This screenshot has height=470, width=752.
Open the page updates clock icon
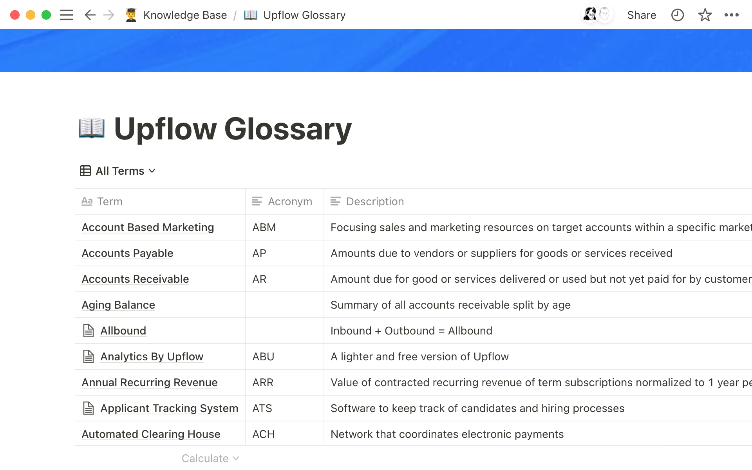[678, 15]
